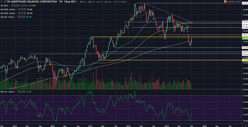Delete the MA (100, close) indicator
Viewport: 248px width, 127px height.
click(25, 10)
